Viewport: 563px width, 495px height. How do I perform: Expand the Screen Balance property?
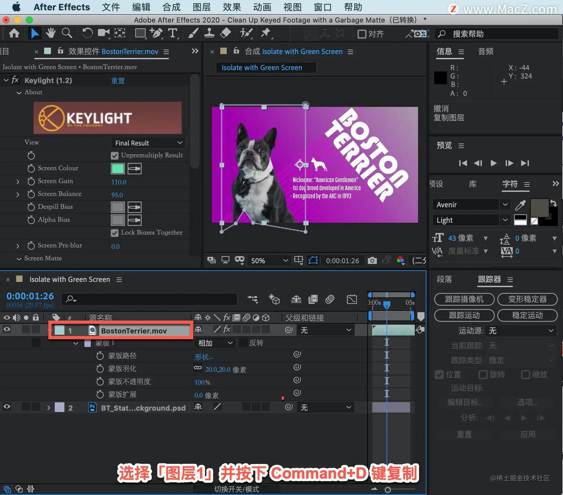pos(18,195)
